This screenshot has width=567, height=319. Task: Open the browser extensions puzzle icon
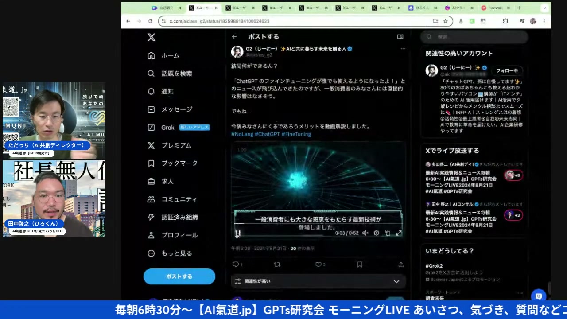[505, 21]
